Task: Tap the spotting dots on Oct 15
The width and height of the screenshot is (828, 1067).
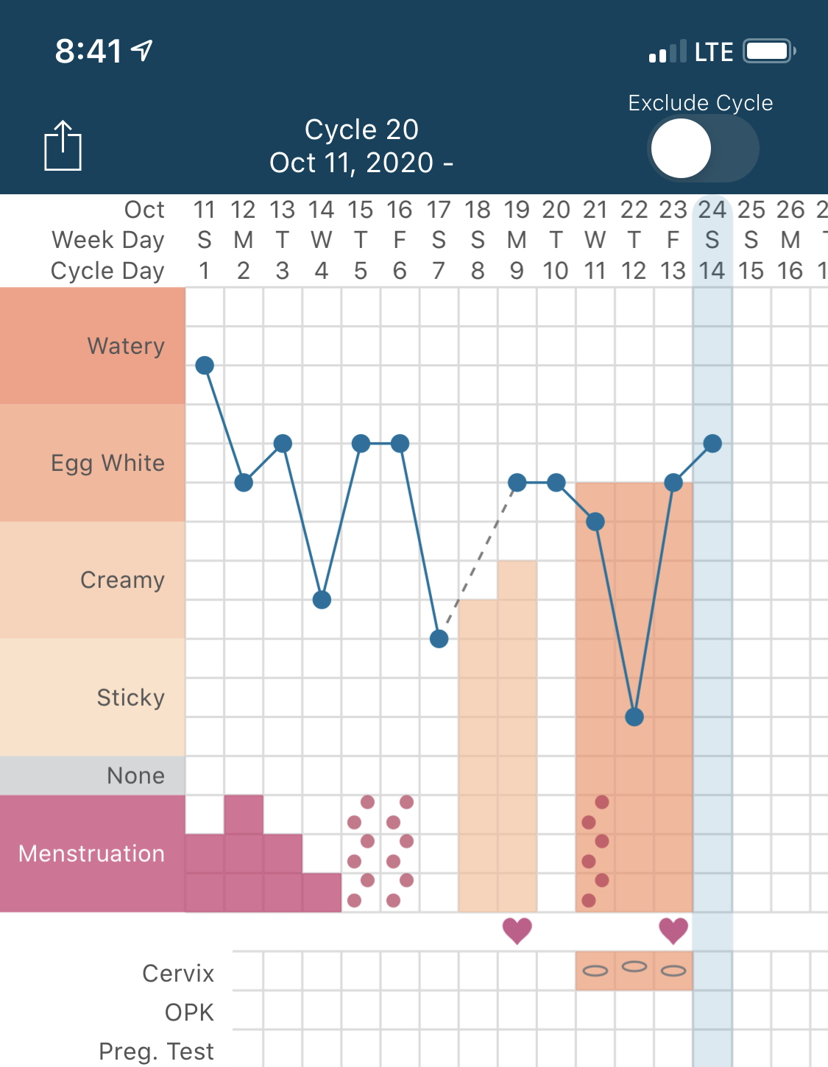Action: pos(361,851)
